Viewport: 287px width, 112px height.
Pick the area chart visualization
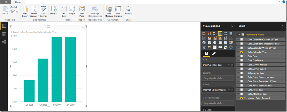coord(209,38)
